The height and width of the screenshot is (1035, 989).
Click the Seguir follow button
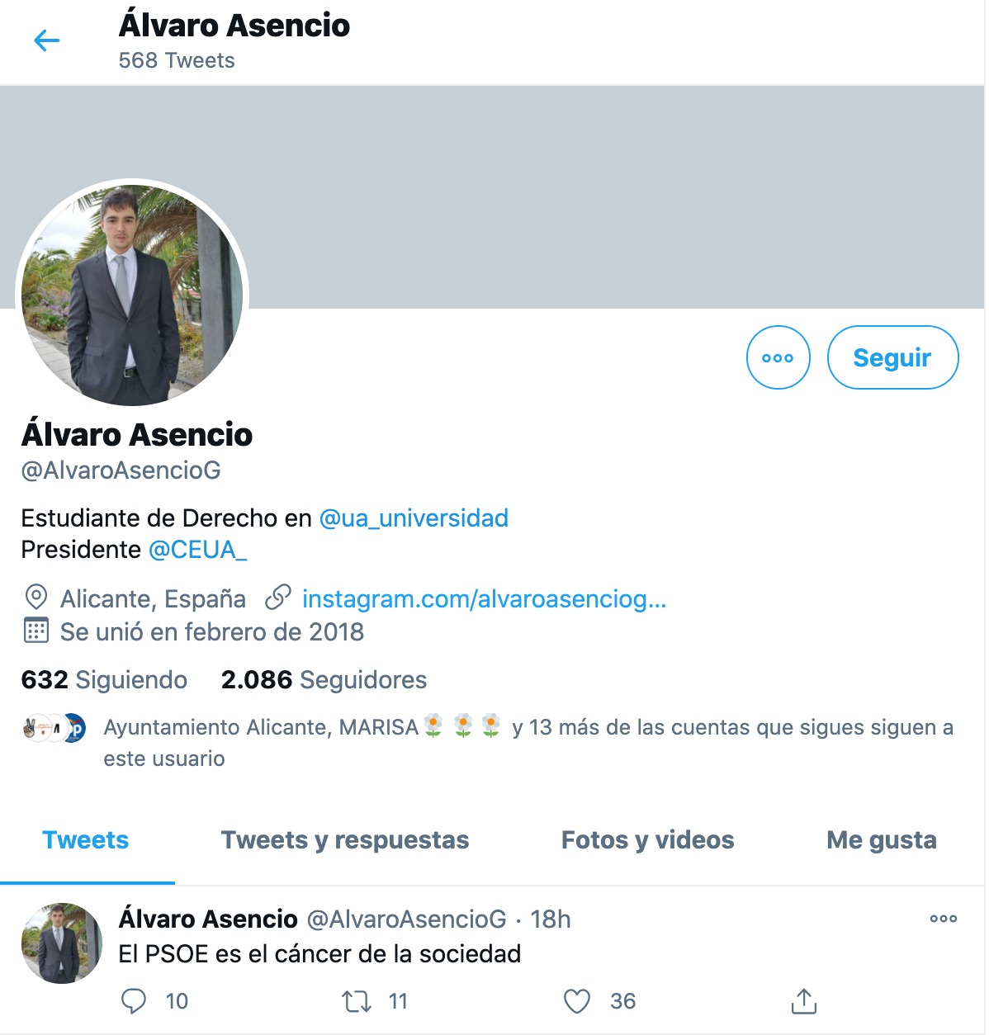point(892,357)
